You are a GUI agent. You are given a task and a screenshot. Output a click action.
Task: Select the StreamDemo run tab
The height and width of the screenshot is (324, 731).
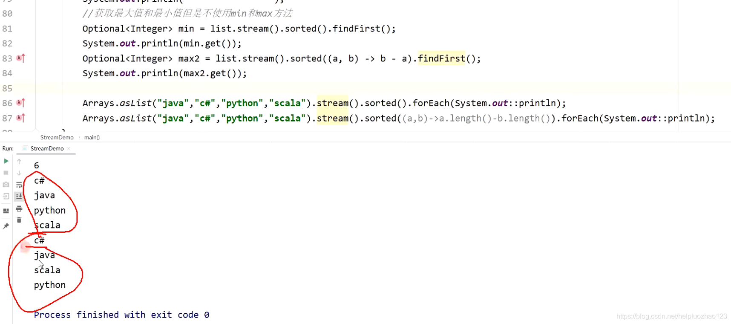point(47,148)
